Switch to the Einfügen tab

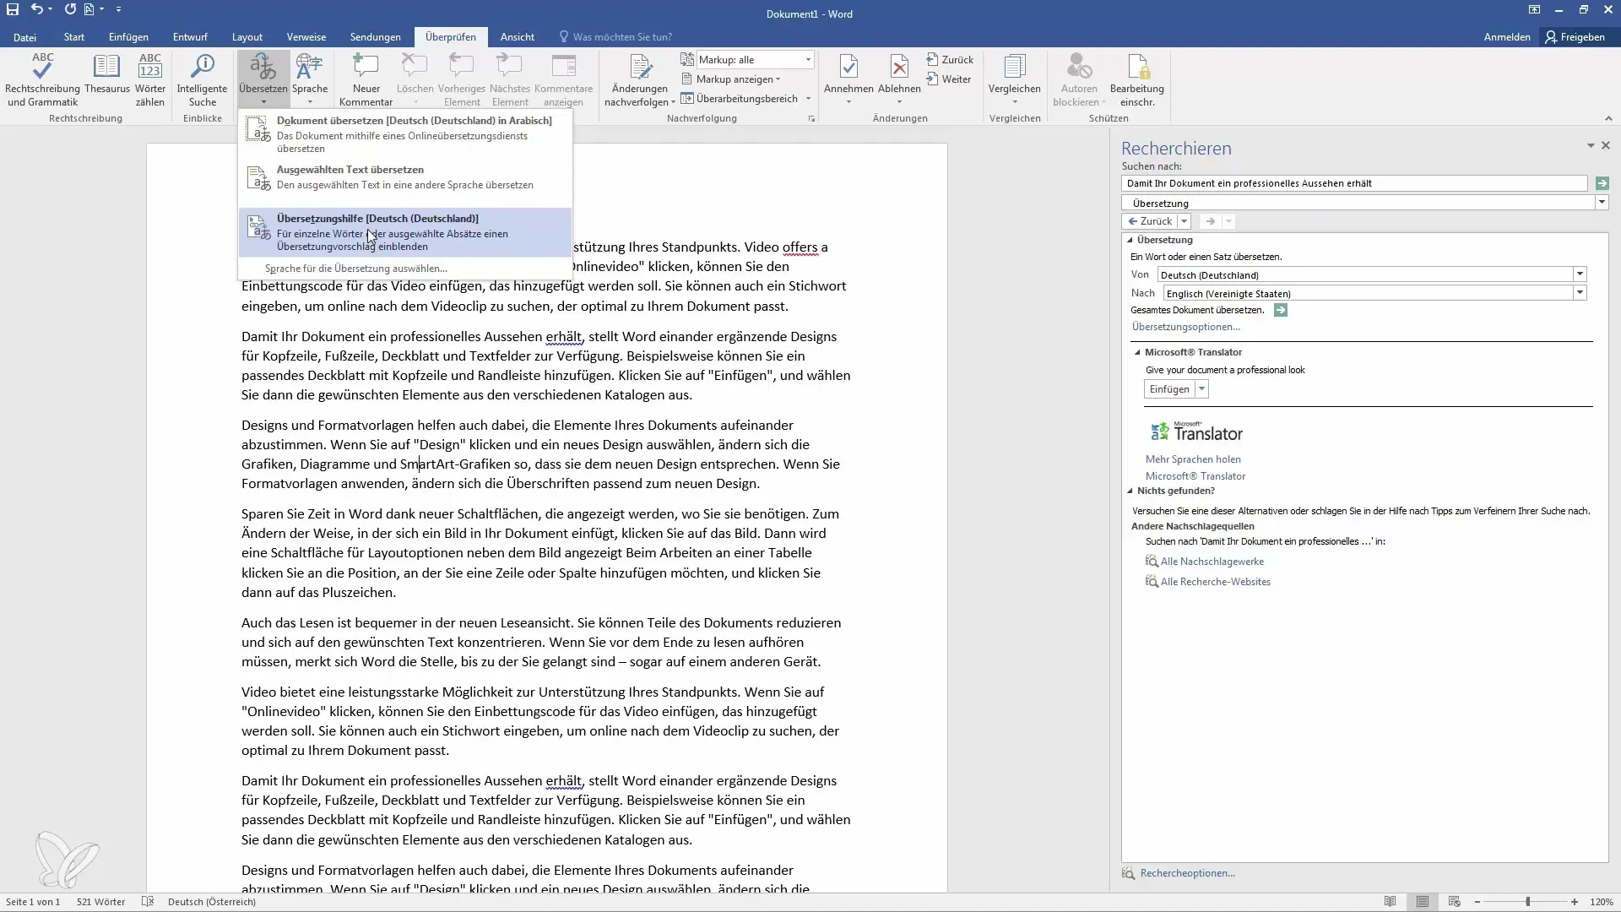coord(128,37)
